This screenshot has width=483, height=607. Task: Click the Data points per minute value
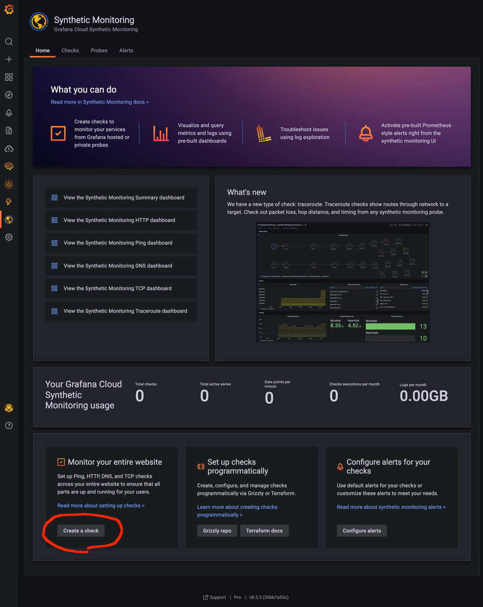tap(269, 398)
